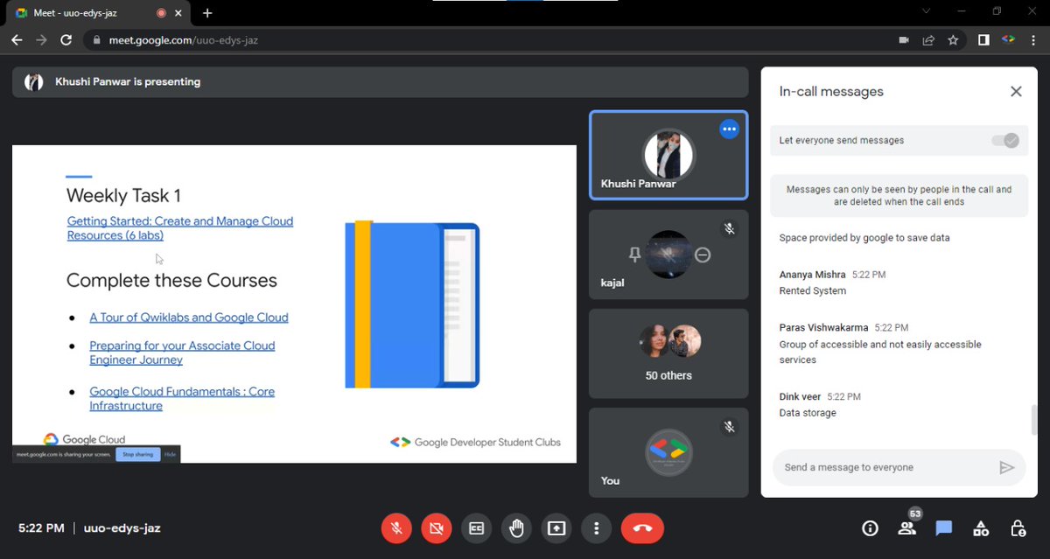Leave the call with red hang-up button
Viewport: 1050px width, 559px height.
pyautogui.click(x=642, y=528)
